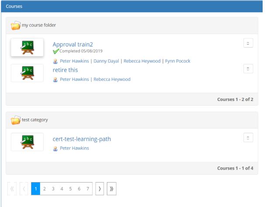Jump to page 3

53,189
